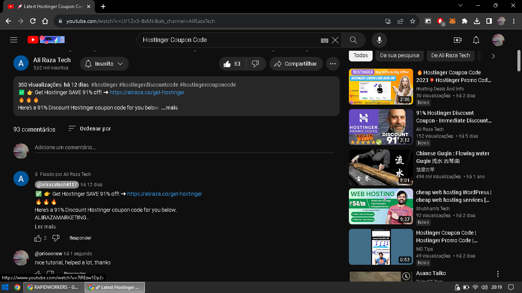Open the Create video icon
The image size is (522, 293).
(x=457, y=40)
